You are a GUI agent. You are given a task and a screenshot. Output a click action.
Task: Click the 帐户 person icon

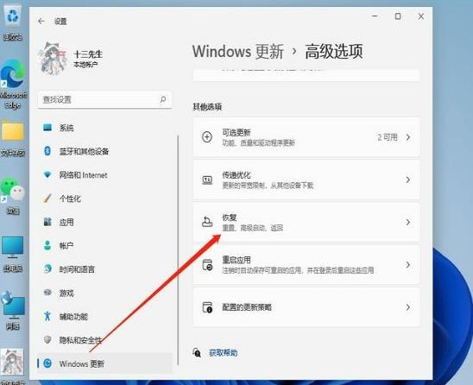pyautogui.click(x=47, y=245)
